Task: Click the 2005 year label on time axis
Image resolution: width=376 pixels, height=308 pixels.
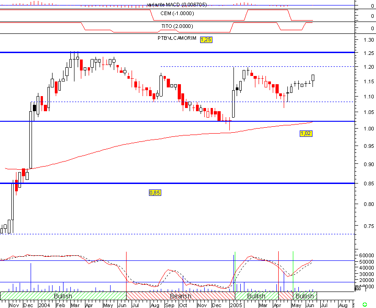Action: pos(236,305)
